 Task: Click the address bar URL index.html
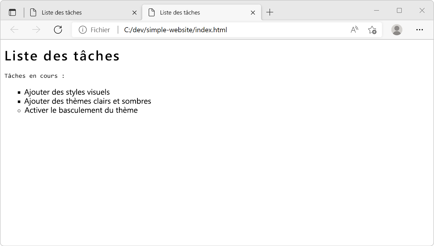coord(175,30)
